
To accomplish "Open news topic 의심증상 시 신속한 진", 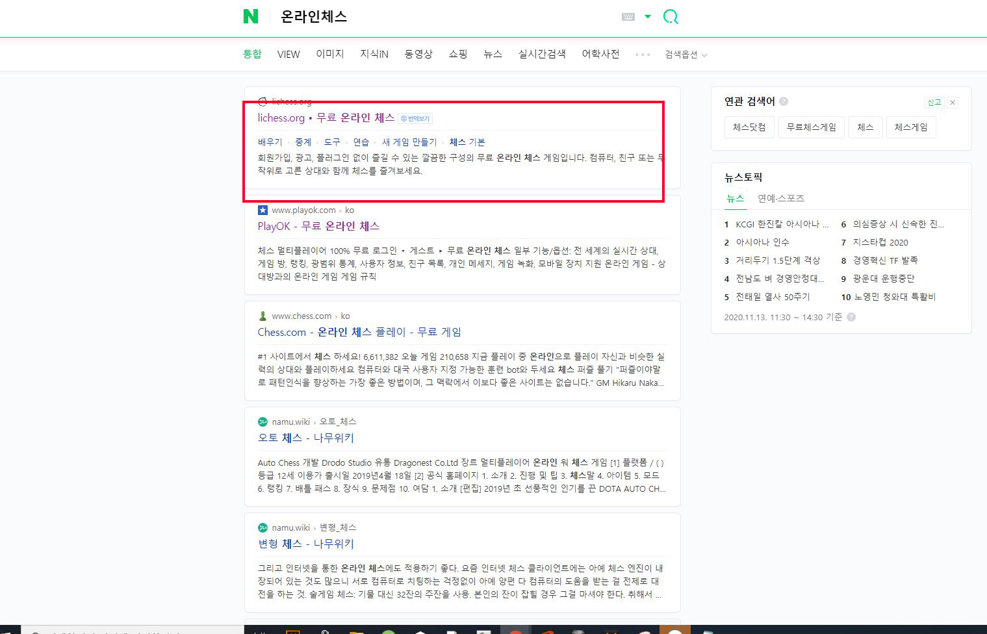I will coord(898,224).
